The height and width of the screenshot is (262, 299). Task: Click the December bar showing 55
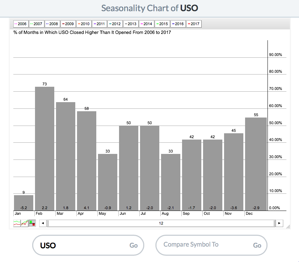(256, 164)
